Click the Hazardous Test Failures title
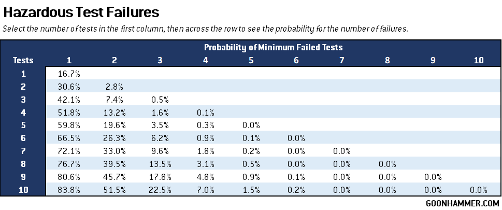This screenshot has width=502, height=210. (x=81, y=11)
